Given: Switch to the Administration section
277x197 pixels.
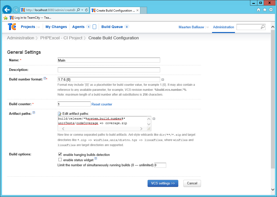Looking at the screenshot, I should pos(223,27).
